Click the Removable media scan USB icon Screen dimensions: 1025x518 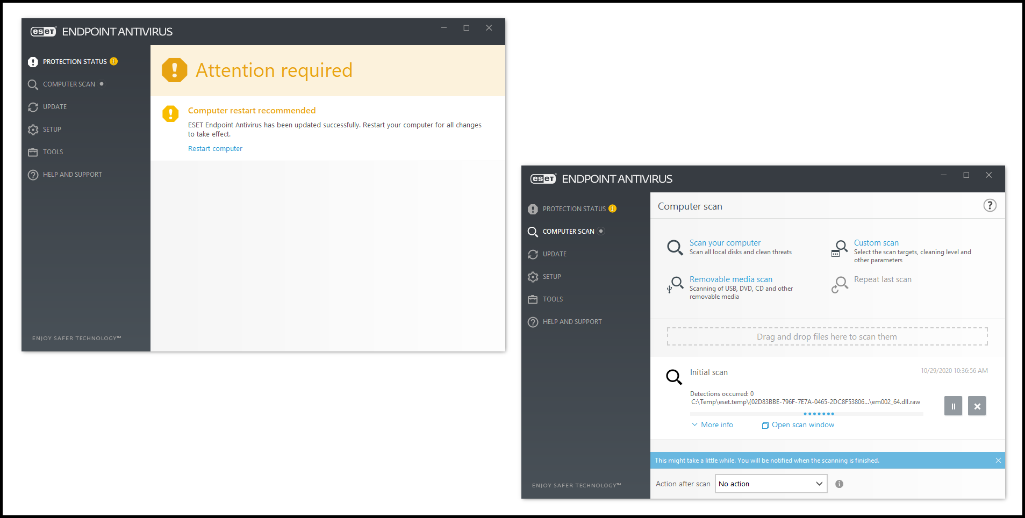point(675,284)
